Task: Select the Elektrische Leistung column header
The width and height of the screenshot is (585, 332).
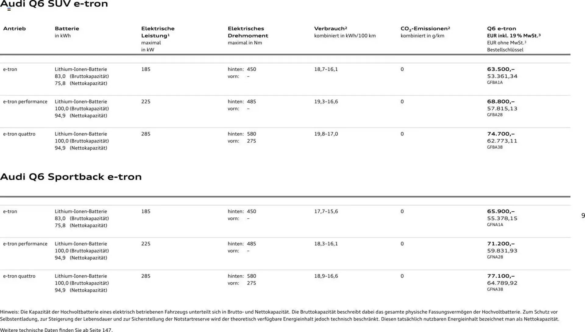Action: coord(158,32)
